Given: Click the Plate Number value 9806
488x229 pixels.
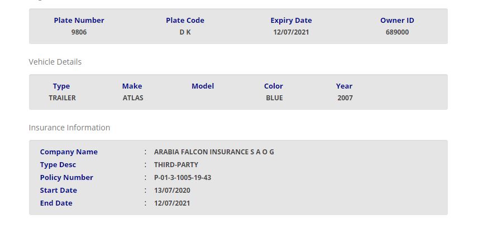Looking at the screenshot, I should [79, 32].
